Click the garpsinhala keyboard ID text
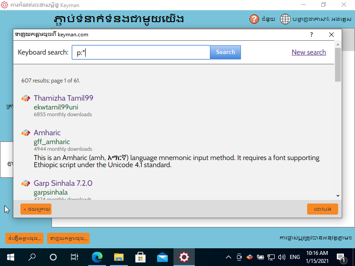 tap(51, 192)
